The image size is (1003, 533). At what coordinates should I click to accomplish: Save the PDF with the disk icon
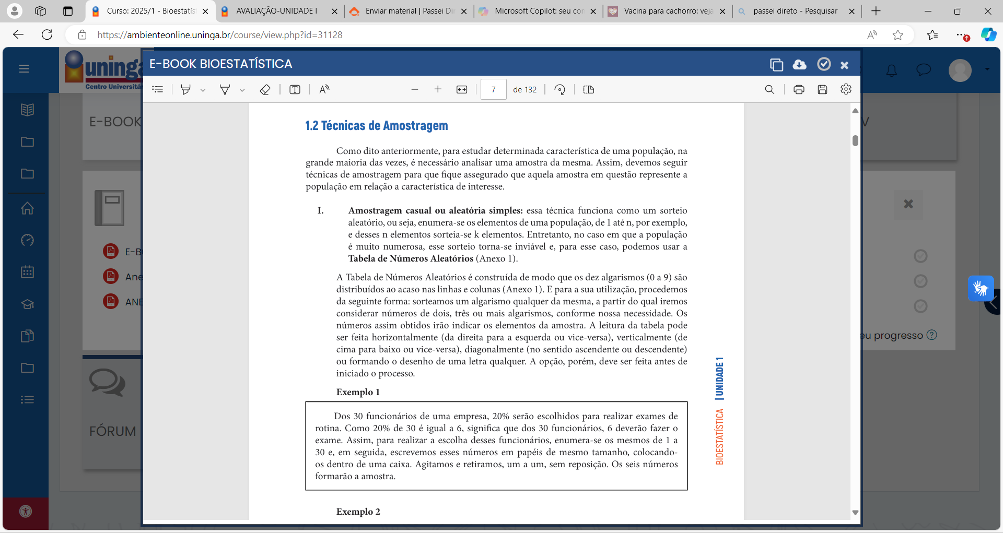(x=822, y=90)
